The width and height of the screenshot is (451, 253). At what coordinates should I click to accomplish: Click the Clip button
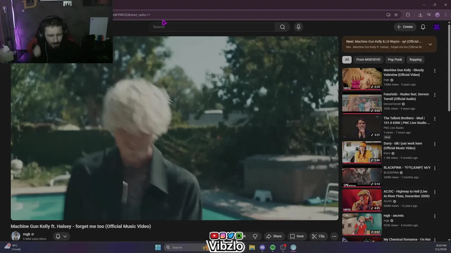pyautogui.click(x=318, y=236)
